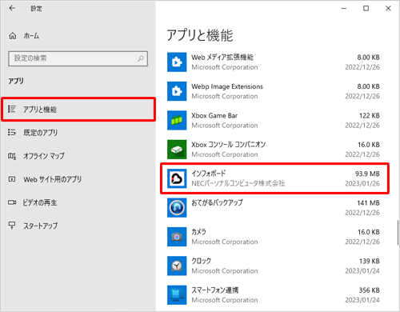Image resolution: width=400 pixels, height=312 pixels.
Task: Click カメラ app icon
Action: click(x=177, y=237)
